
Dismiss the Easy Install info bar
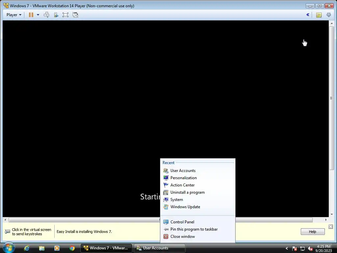pyautogui.click(x=331, y=227)
